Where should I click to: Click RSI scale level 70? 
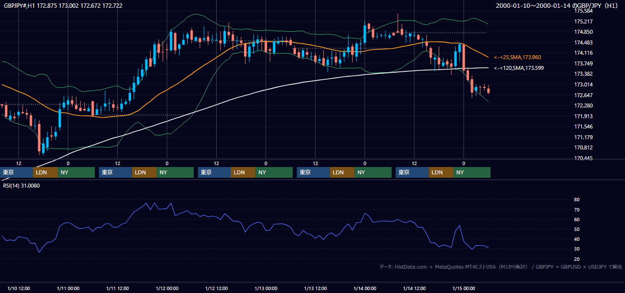click(577, 209)
